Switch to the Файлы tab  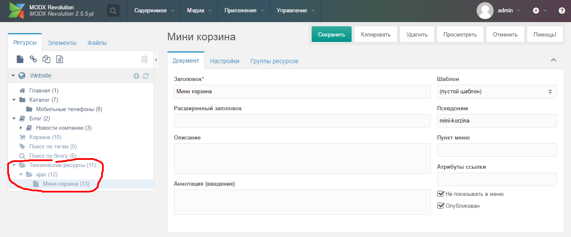pyautogui.click(x=97, y=43)
